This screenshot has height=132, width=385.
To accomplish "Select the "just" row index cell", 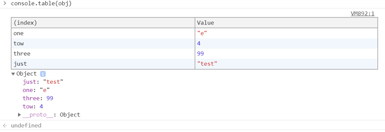I will click(20, 64).
